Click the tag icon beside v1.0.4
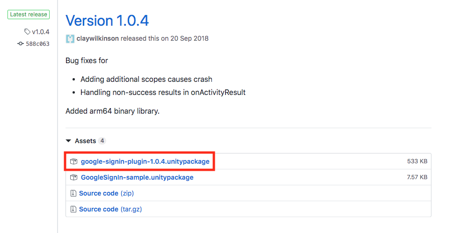The width and height of the screenshot is (460, 233). (27, 31)
